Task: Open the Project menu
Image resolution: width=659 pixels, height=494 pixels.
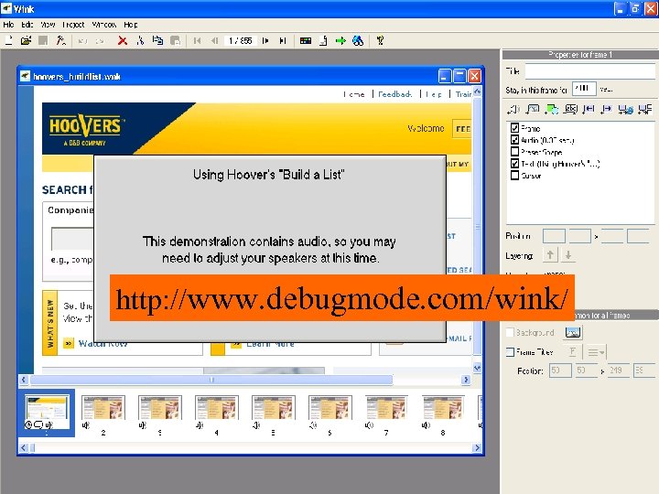Action: 73,25
